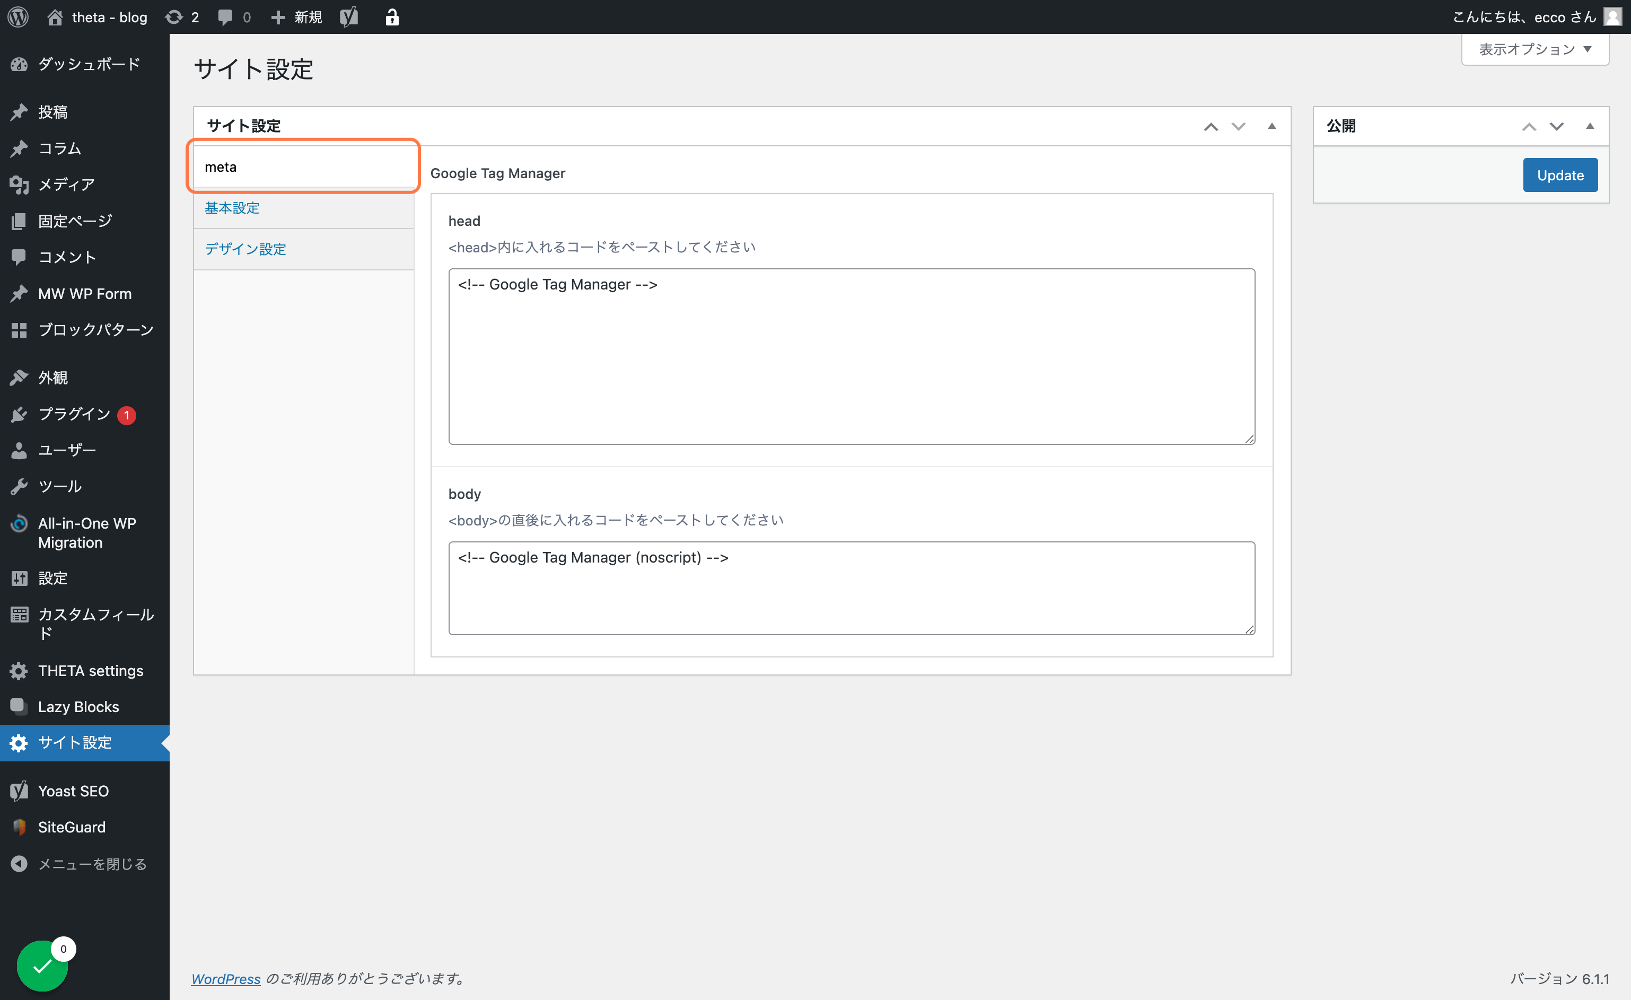Open MW WP Form menu
Image resolution: width=1631 pixels, height=1000 pixels.
[85, 293]
